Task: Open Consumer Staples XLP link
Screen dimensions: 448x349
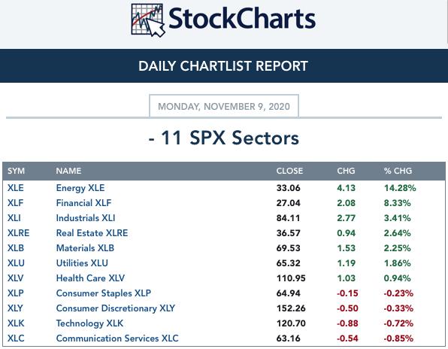Action: [x=104, y=293]
